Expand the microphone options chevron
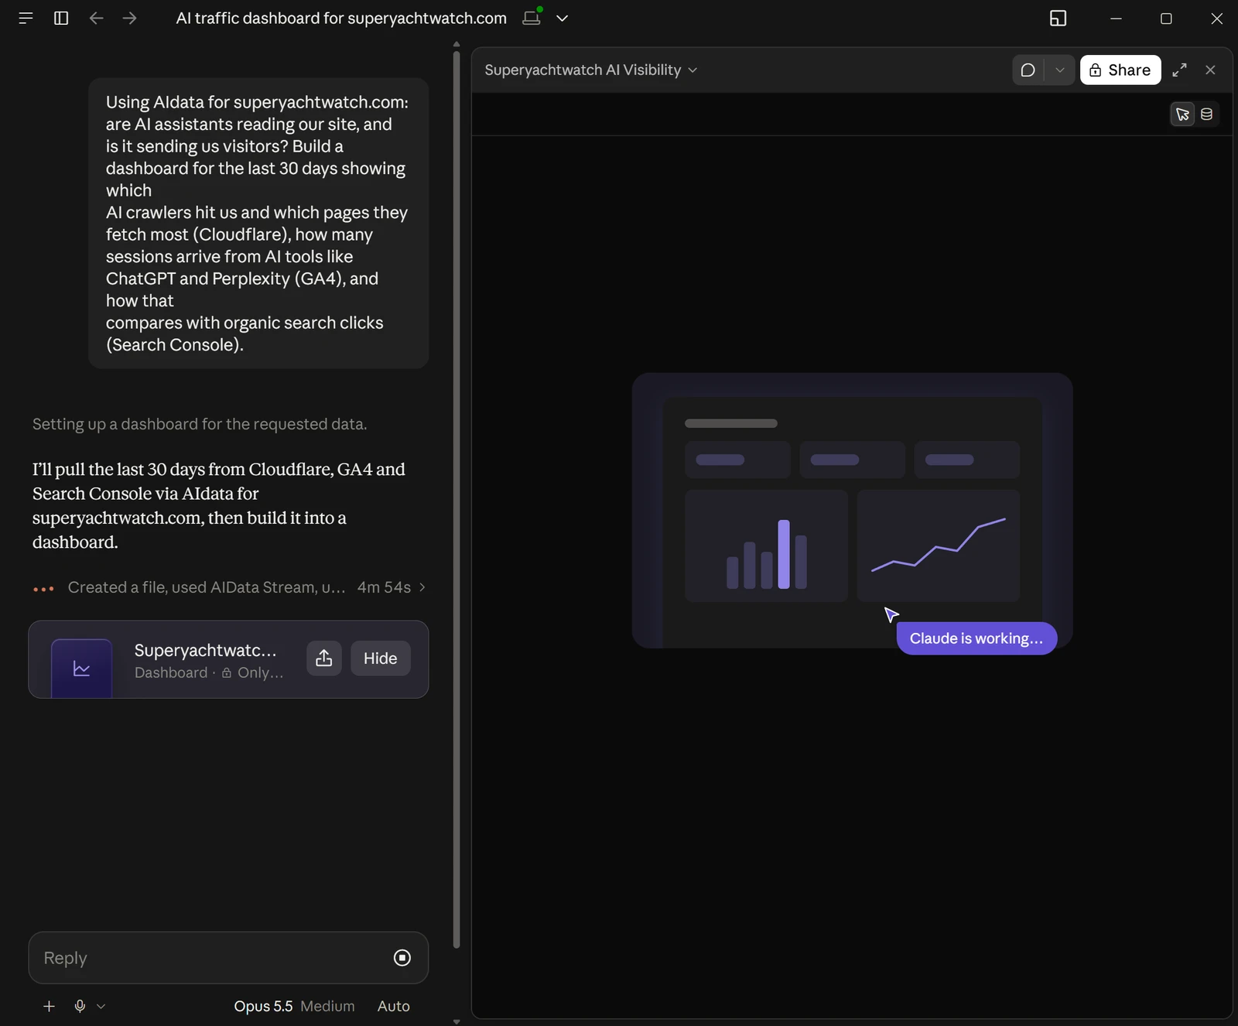Viewport: 1238px width, 1026px height. point(101,1007)
